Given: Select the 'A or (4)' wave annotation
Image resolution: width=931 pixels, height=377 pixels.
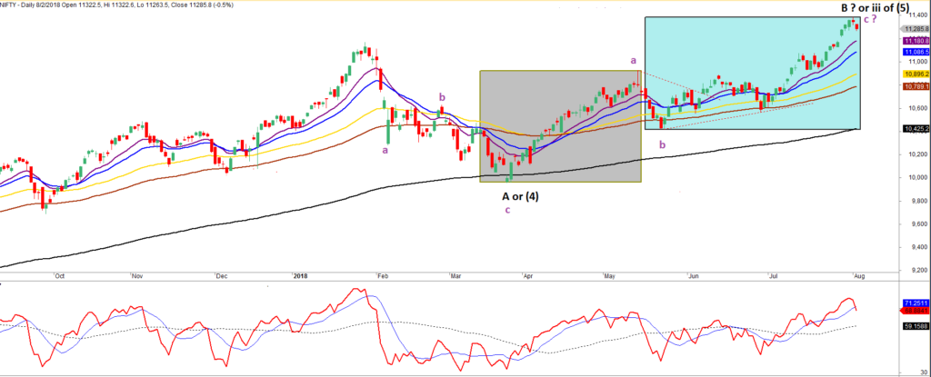Looking at the screenshot, I should (x=521, y=195).
